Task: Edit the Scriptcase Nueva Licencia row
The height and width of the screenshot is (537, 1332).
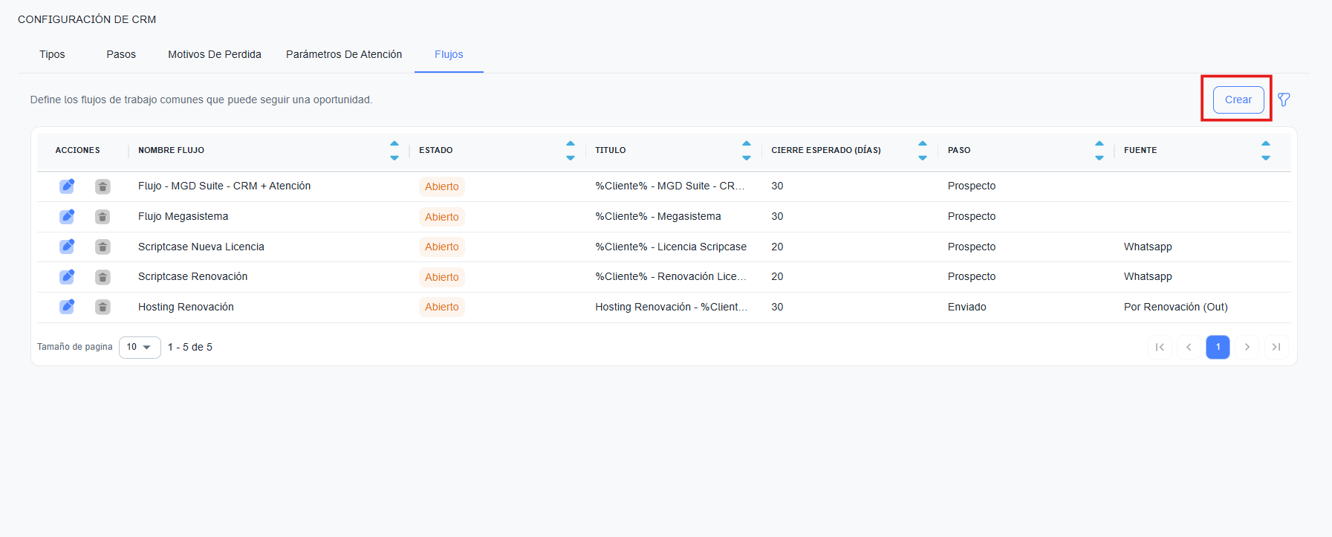Action: click(x=67, y=247)
